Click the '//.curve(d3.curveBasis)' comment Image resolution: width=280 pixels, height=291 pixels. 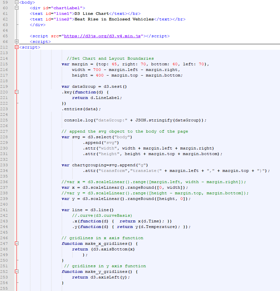102,215
